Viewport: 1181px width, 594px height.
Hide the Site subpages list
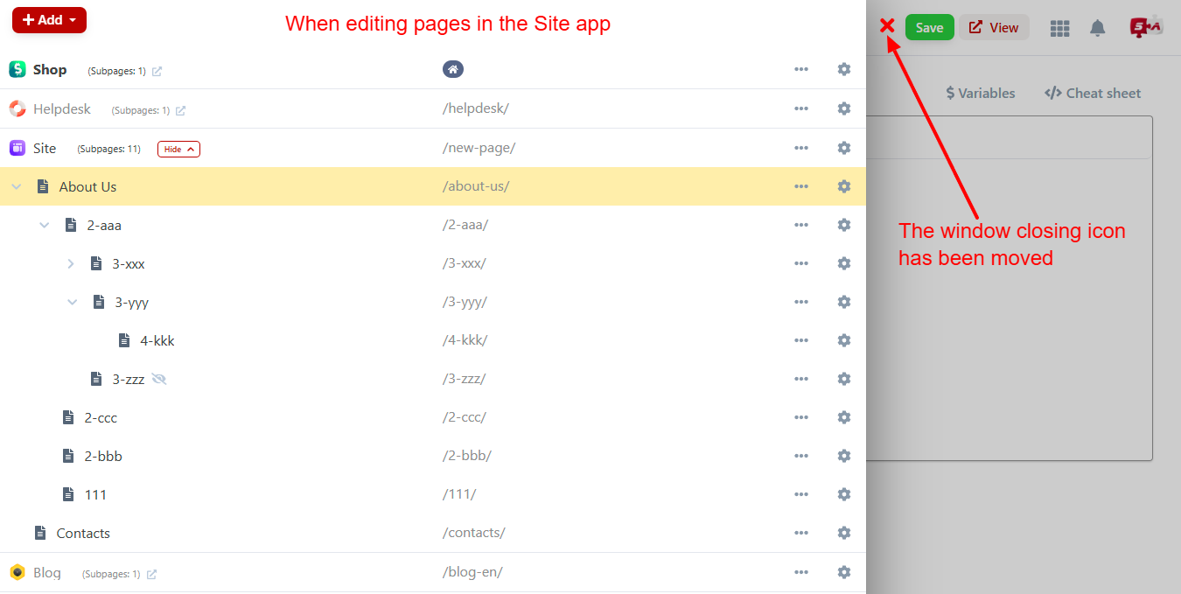tap(178, 149)
